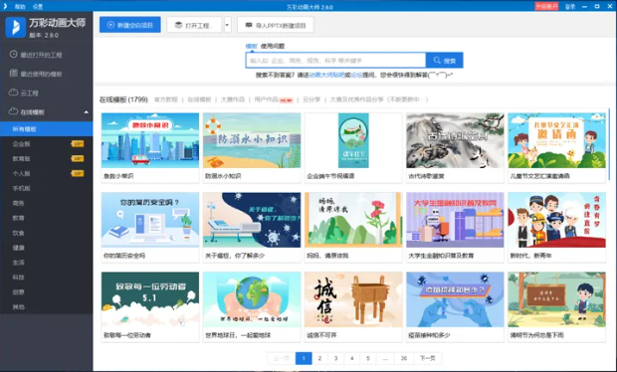This screenshot has height=372, width=617.
Task: Select 教育版 category in sidebar
Action: (21, 158)
